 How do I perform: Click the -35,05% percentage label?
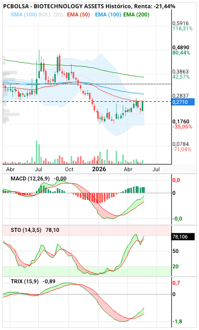click(182, 126)
